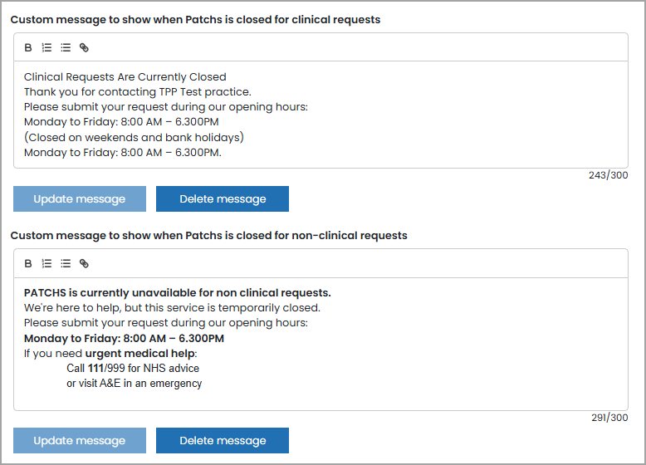Toggle bold in clinical message editor
This screenshot has height=465, width=646.
tap(28, 48)
